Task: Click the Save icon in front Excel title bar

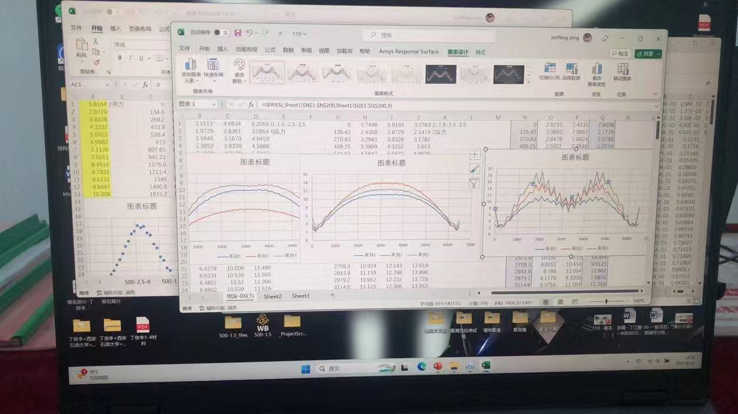Action: point(237,34)
